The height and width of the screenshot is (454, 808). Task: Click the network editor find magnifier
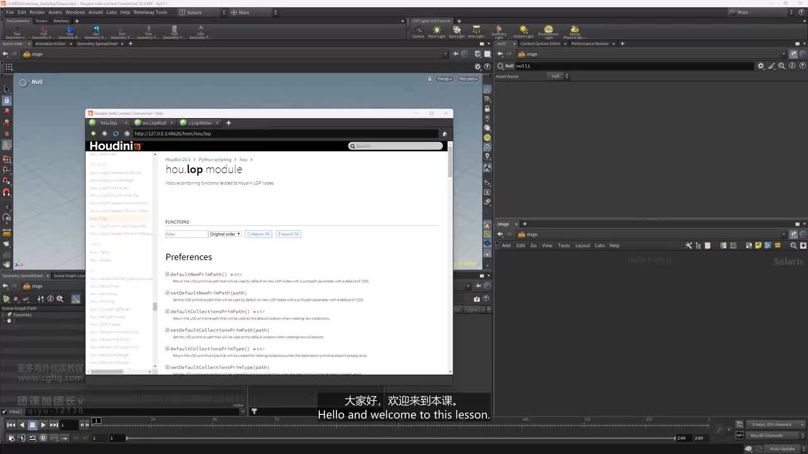click(793, 245)
